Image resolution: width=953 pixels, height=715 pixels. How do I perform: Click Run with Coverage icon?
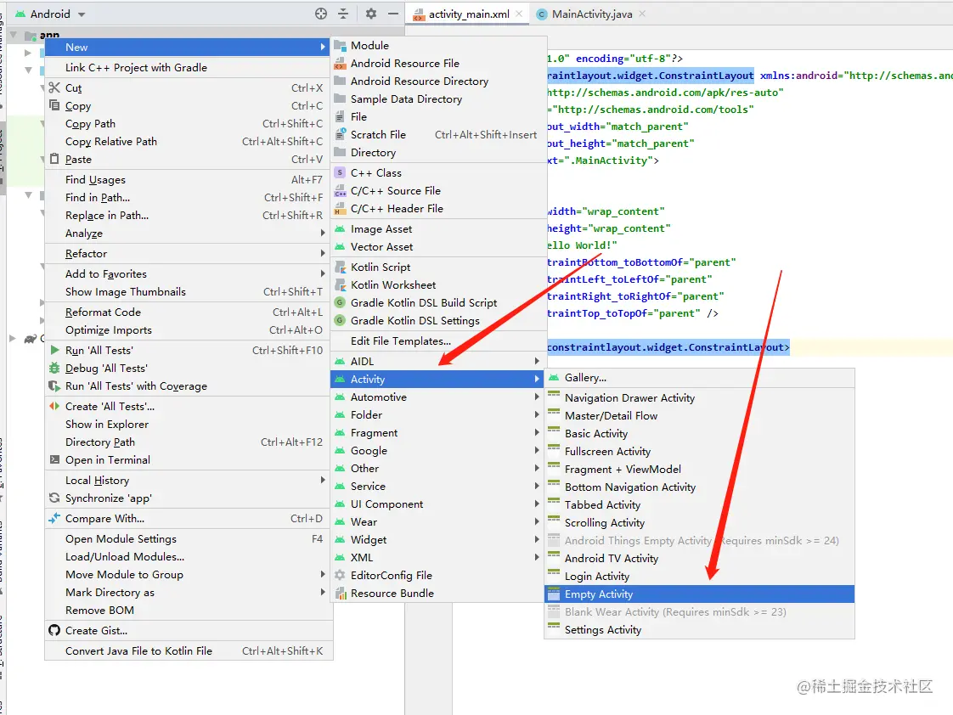coord(54,386)
